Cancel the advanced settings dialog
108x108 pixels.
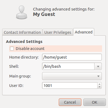pos(70,102)
